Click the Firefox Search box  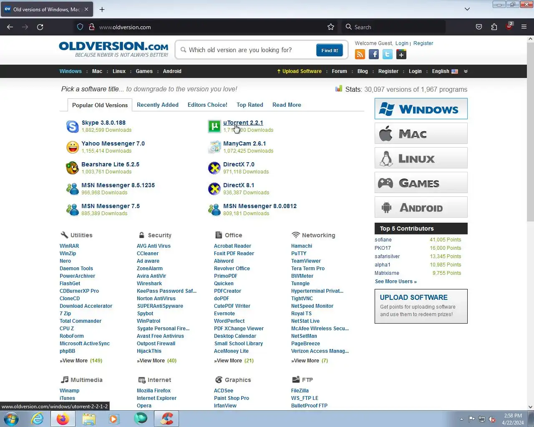pos(393,27)
